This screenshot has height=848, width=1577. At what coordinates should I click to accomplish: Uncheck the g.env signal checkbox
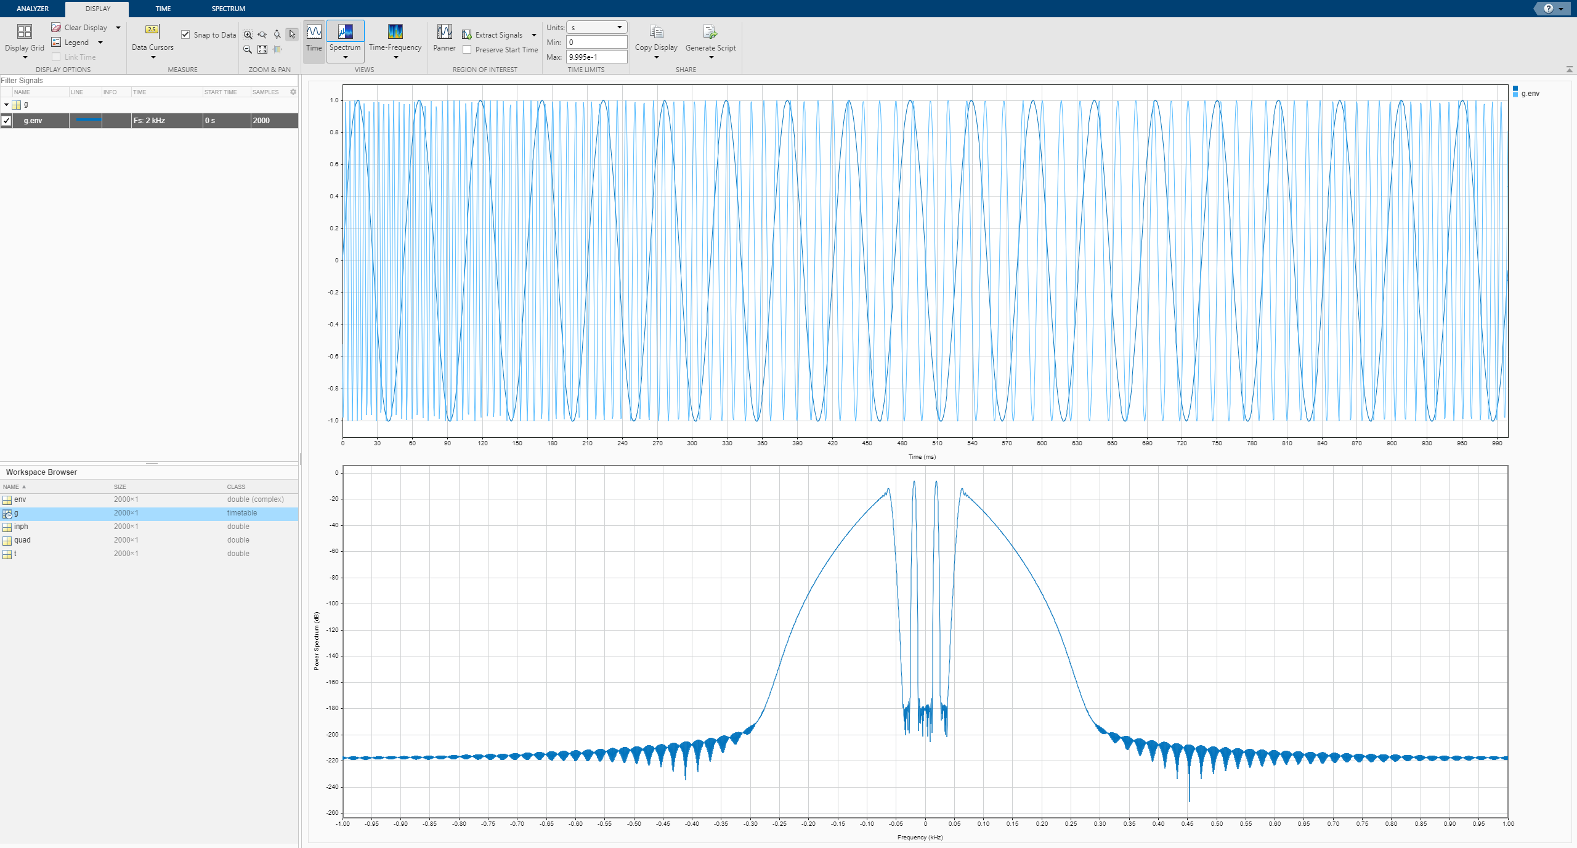pyautogui.click(x=6, y=121)
